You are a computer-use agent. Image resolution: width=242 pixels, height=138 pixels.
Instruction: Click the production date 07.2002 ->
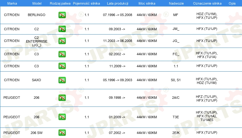tap(117, 133)
